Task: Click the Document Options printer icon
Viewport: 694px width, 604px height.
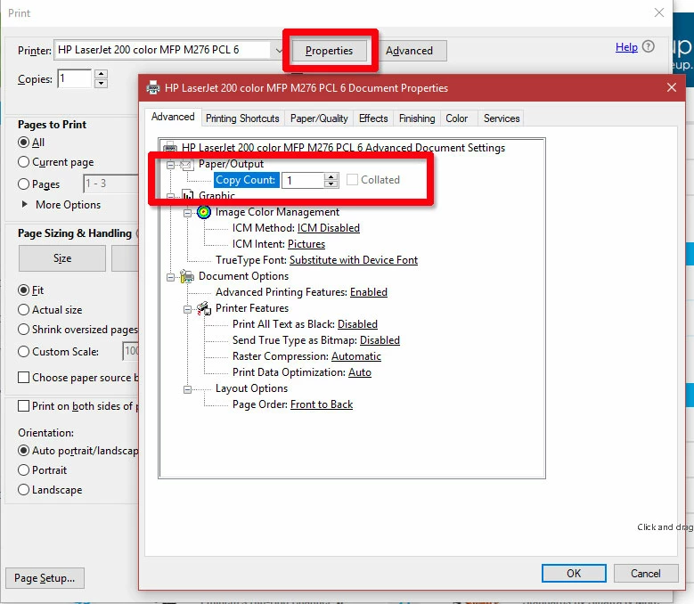Action: coord(187,276)
